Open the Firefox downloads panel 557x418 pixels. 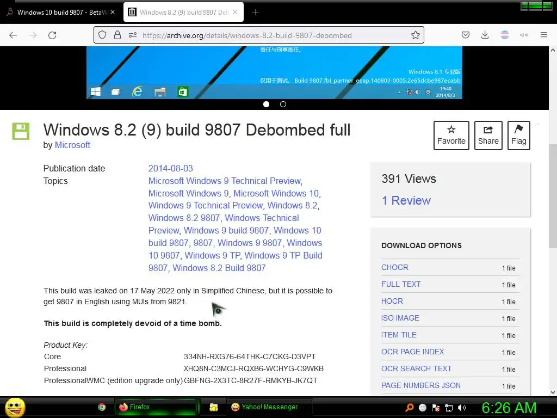click(485, 35)
